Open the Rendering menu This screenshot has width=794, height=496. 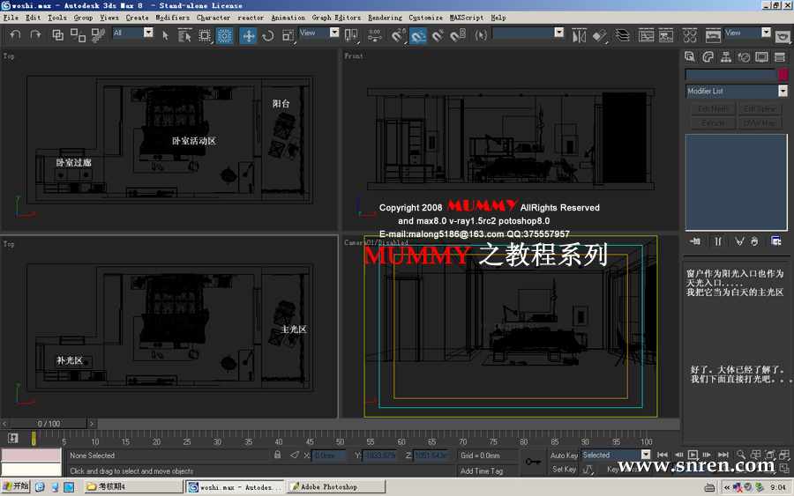point(385,18)
